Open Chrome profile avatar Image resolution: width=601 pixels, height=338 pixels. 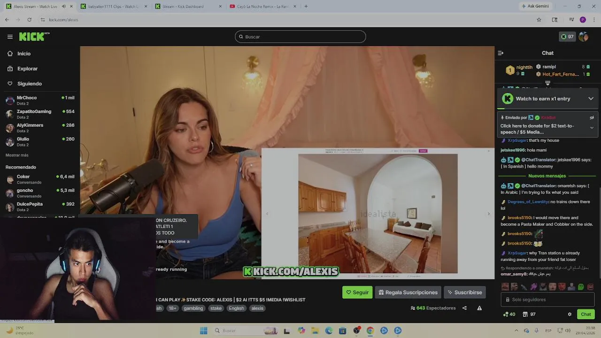(x=583, y=20)
